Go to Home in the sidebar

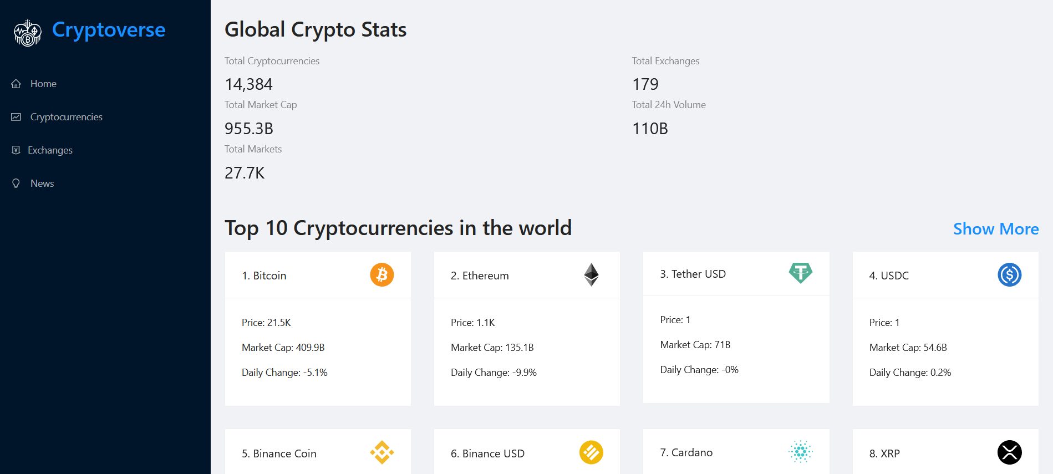coord(43,84)
